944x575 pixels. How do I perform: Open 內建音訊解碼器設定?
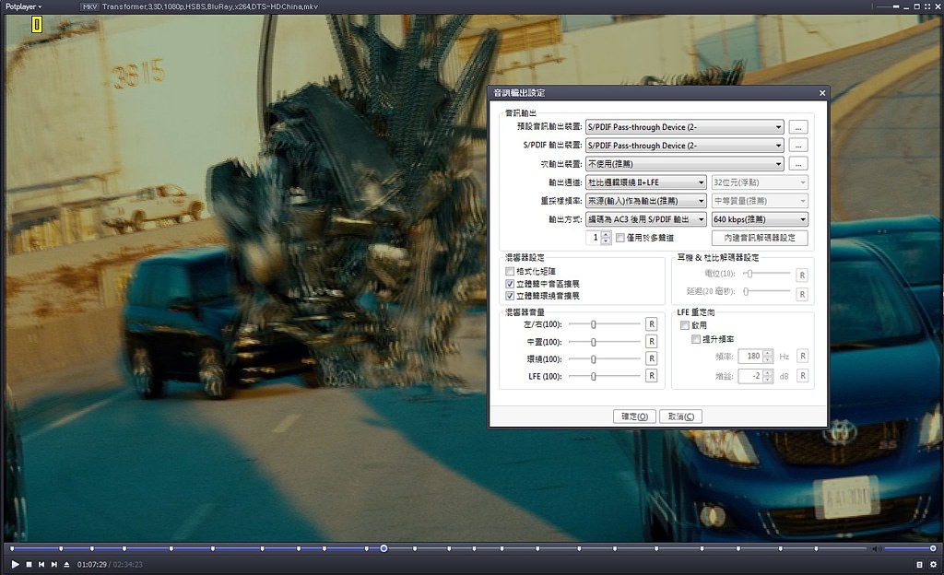tap(760, 238)
